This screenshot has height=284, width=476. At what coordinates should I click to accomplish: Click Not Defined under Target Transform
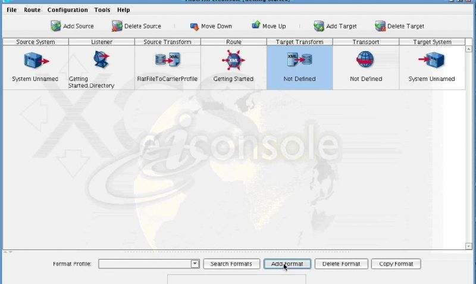point(300,79)
